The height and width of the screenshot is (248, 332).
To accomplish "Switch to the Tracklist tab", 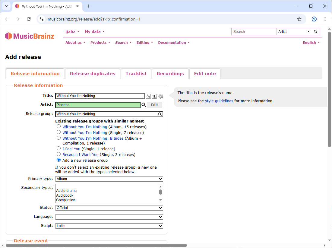I will (x=136, y=74).
